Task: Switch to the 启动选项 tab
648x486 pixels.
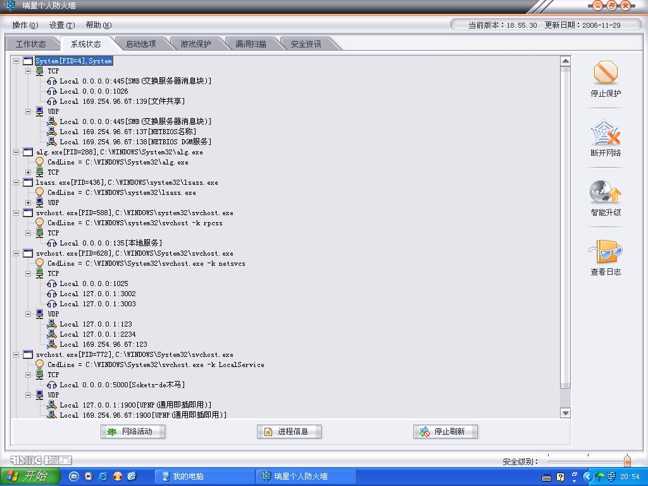Action: pos(140,44)
